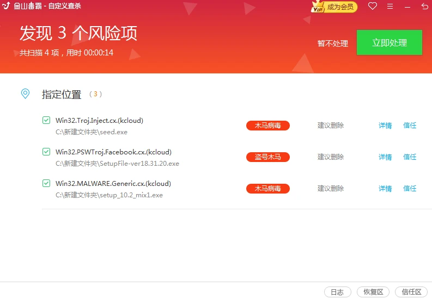
Task: Click the 木马病毒 tag for setup_10.2_mix1.exe
Action: 268,189
